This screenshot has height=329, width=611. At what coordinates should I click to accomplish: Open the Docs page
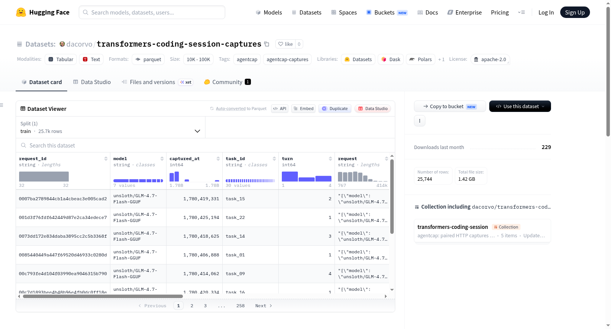point(428,12)
